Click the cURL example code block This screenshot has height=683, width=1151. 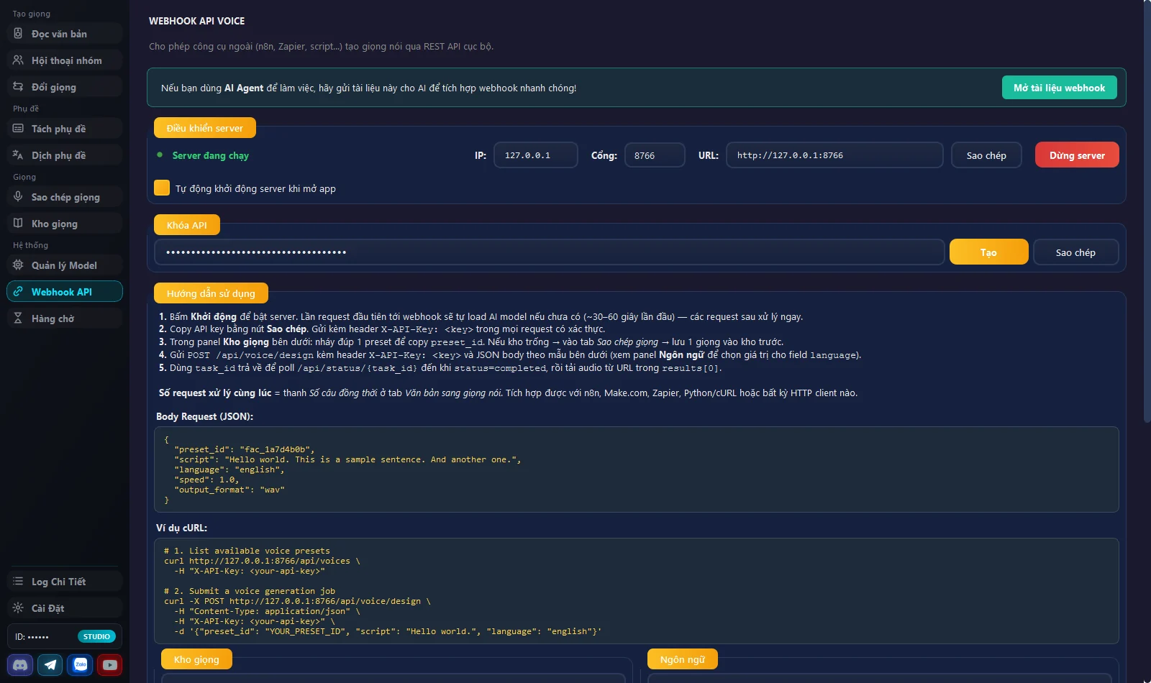point(637,591)
